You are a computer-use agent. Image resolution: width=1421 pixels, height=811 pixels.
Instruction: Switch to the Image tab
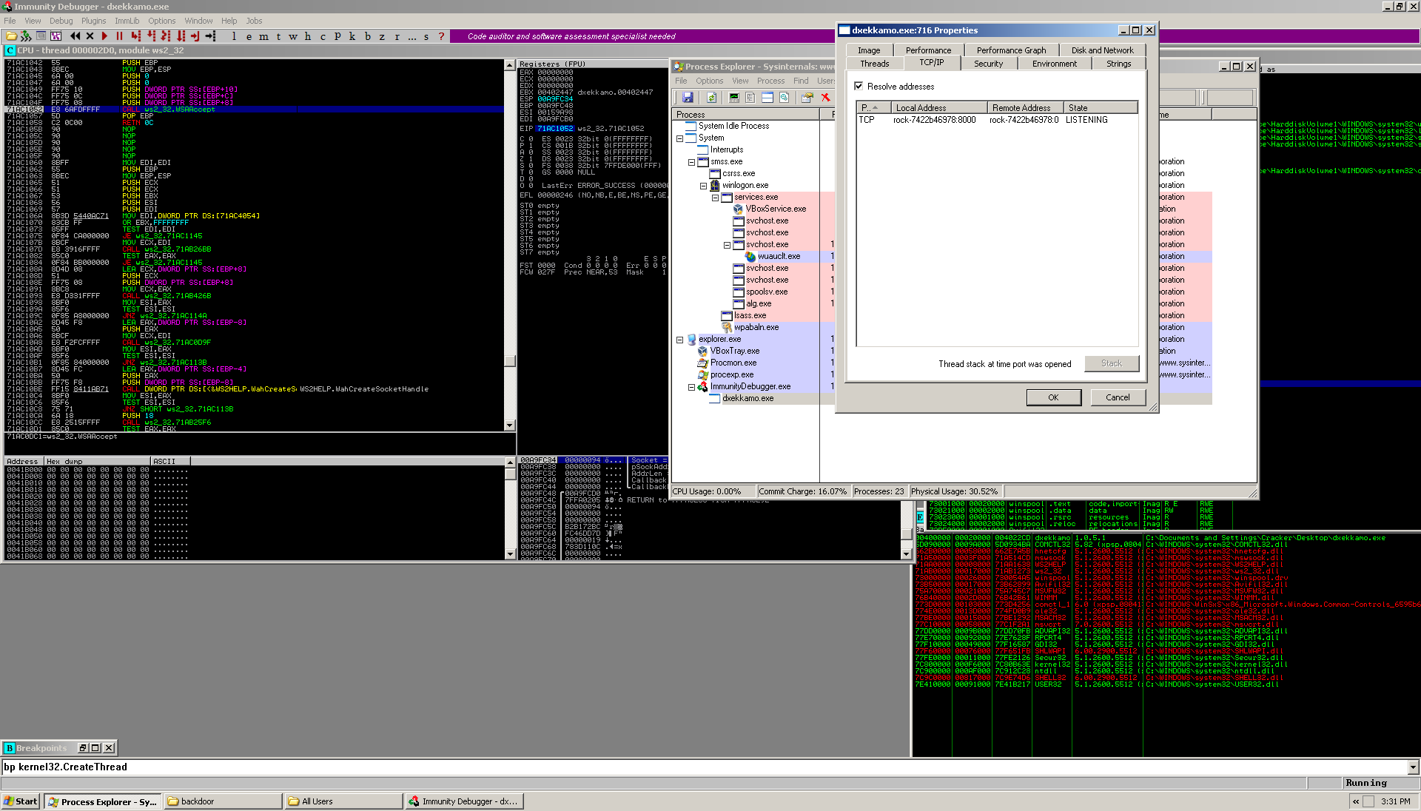coord(868,50)
